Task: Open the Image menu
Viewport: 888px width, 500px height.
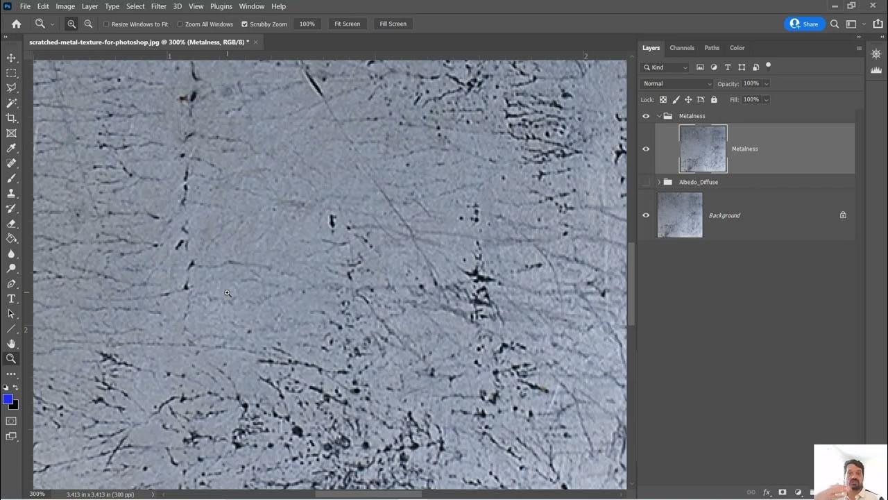Action: 65,6
